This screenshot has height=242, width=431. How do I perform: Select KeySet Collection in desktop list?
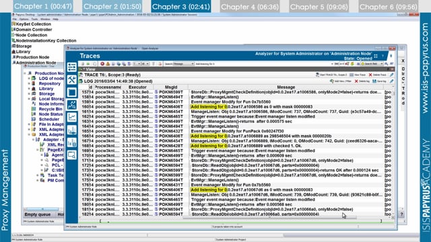31,24
